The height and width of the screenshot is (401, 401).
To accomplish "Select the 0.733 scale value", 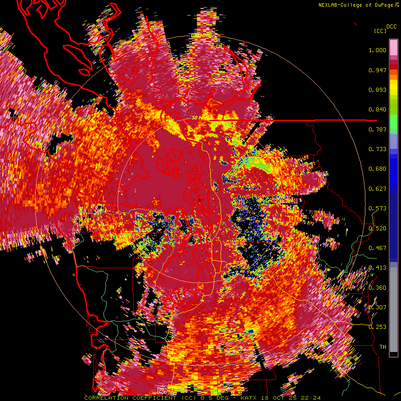I will pos(377,149).
